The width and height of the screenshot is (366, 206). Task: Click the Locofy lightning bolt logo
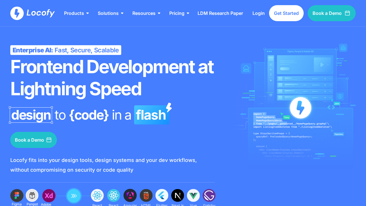pyautogui.click(x=17, y=13)
